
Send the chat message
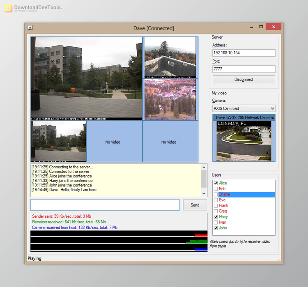195,205
